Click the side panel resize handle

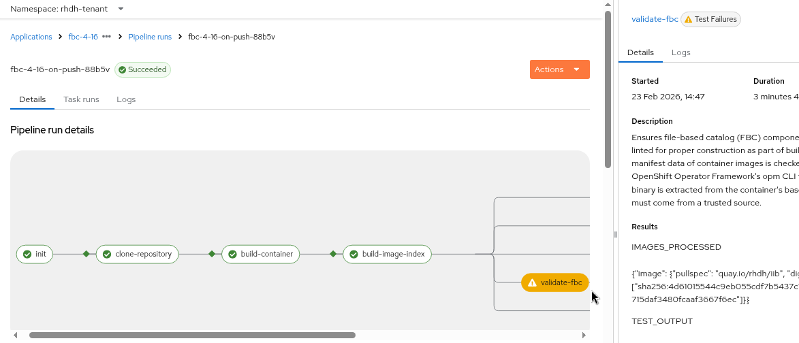click(x=615, y=234)
